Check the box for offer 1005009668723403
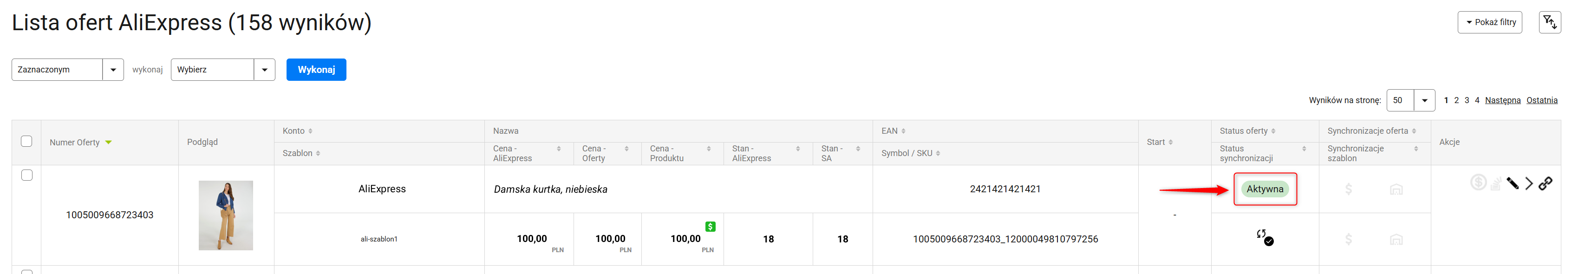 (27, 175)
